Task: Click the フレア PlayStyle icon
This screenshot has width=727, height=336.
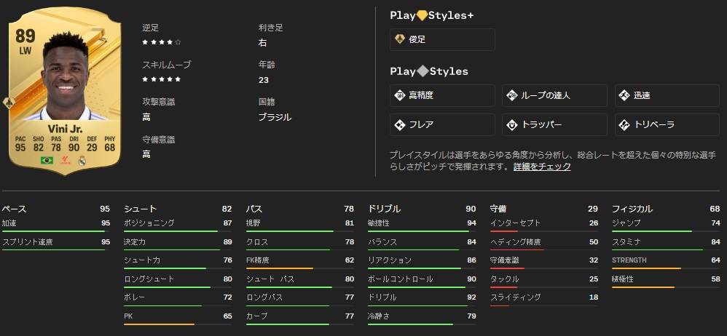Action: tap(400, 124)
